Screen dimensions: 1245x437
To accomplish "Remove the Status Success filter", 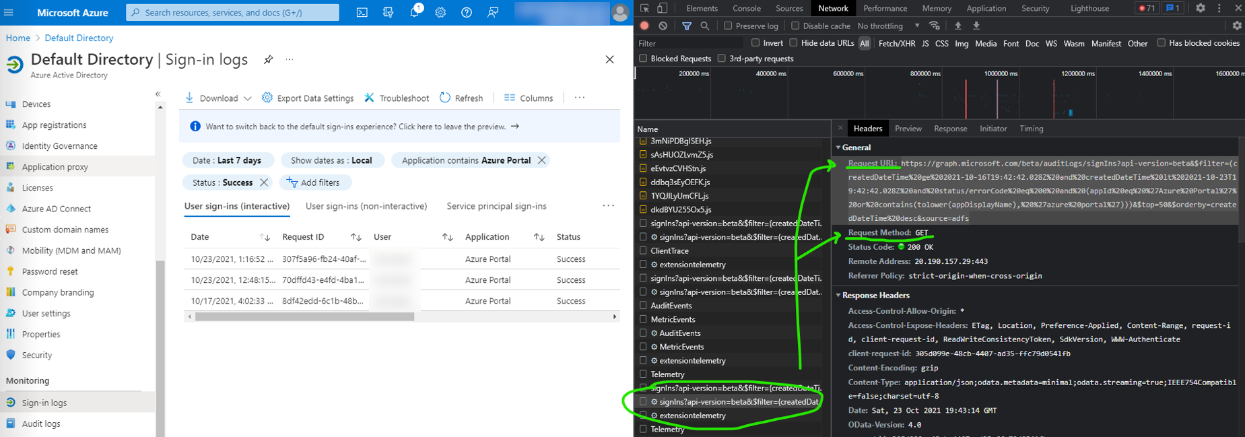I will 264,182.
